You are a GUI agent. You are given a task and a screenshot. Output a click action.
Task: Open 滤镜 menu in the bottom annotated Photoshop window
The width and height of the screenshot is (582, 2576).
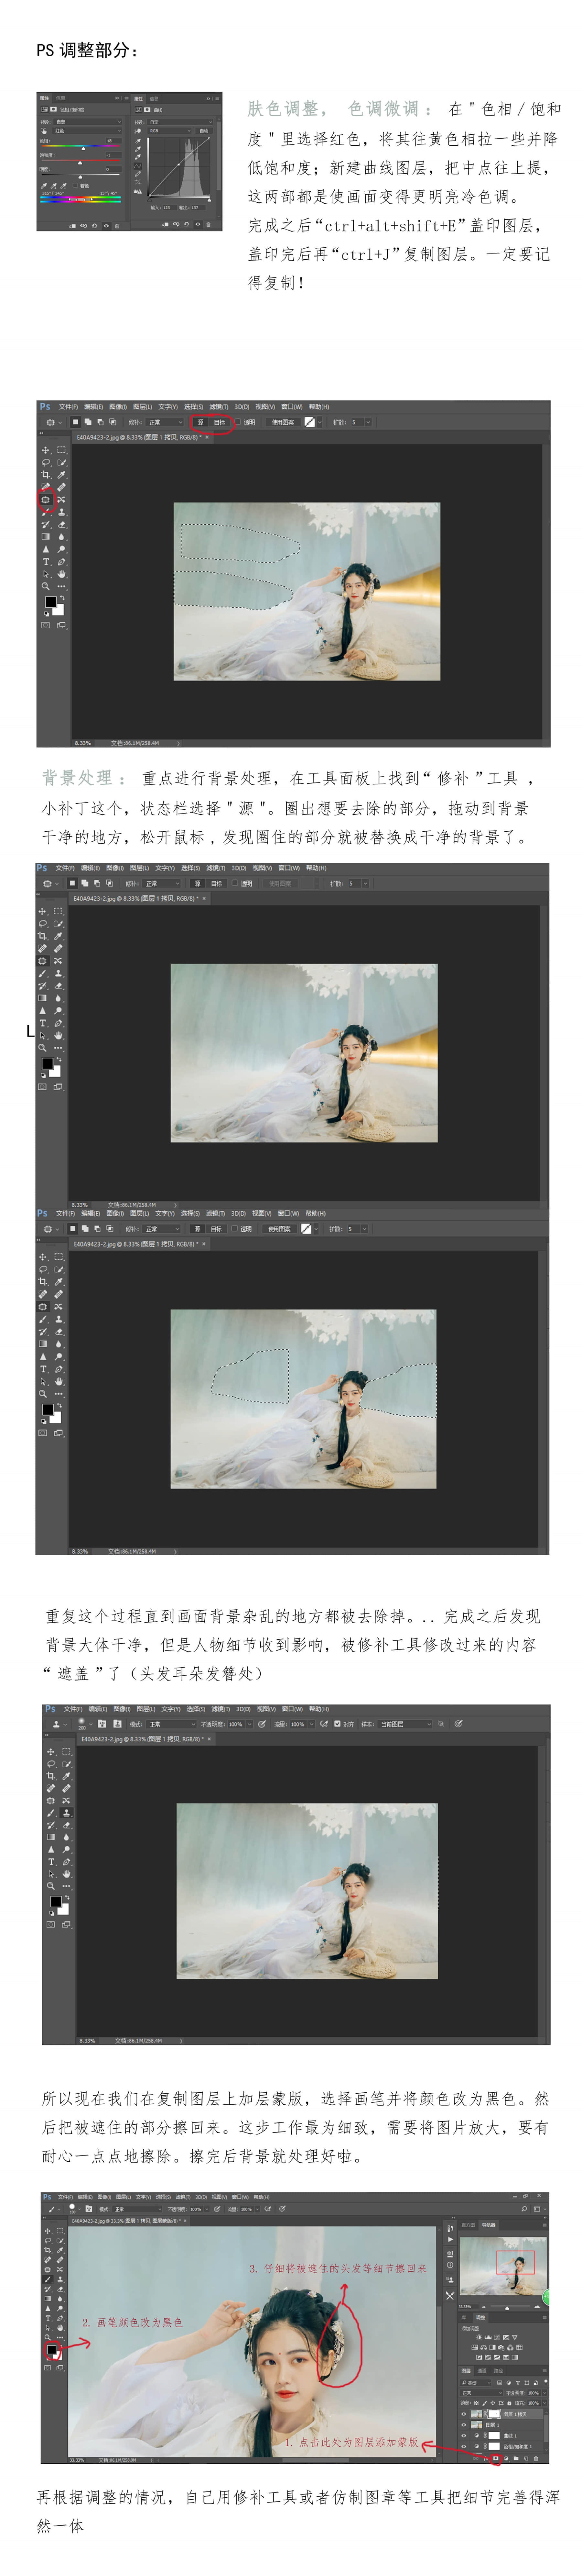point(182,2197)
